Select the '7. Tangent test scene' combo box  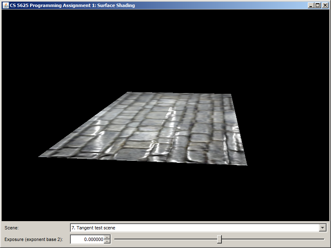pos(194,228)
